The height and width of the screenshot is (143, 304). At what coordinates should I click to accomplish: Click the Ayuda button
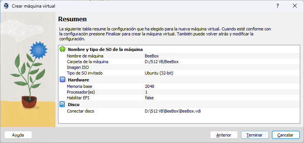(x=18, y=135)
